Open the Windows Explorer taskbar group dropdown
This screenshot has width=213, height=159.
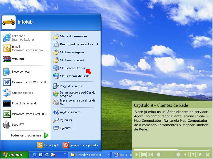[109, 155]
